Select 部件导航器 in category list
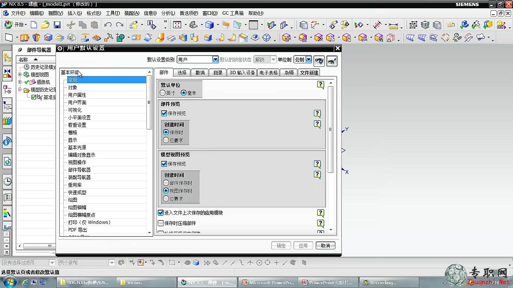This screenshot has width=513, height=288. [79, 170]
